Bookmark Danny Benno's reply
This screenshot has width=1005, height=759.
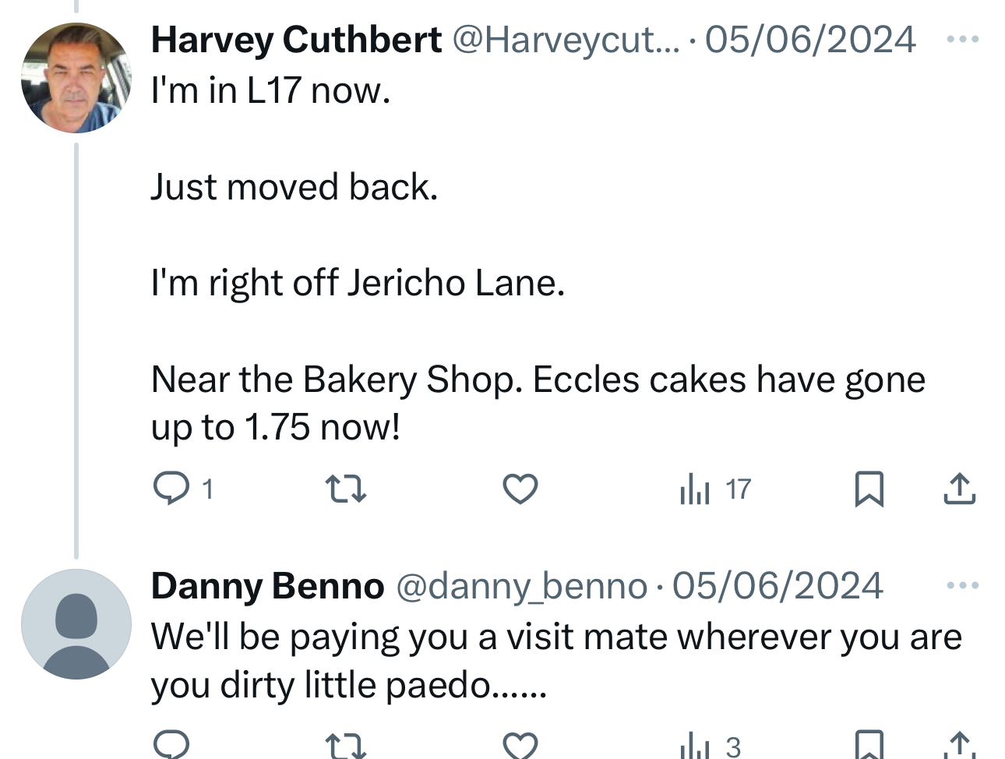point(869,746)
